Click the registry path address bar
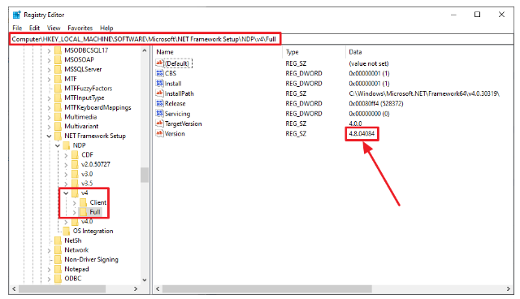This screenshot has height=299, width=520. (262, 39)
